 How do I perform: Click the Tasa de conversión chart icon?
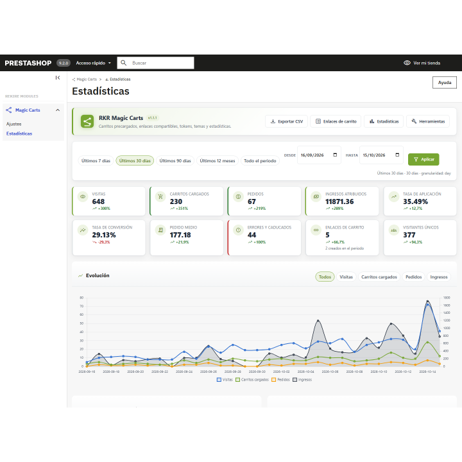tap(83, 230)
